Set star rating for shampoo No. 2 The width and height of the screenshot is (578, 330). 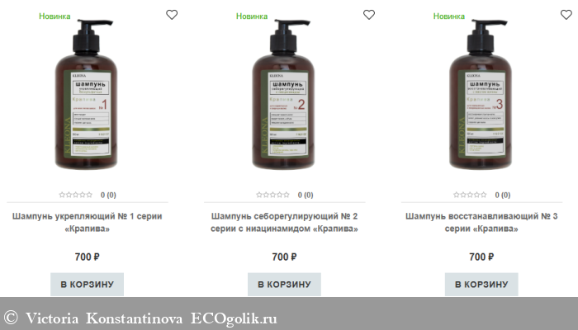[272, 195]
